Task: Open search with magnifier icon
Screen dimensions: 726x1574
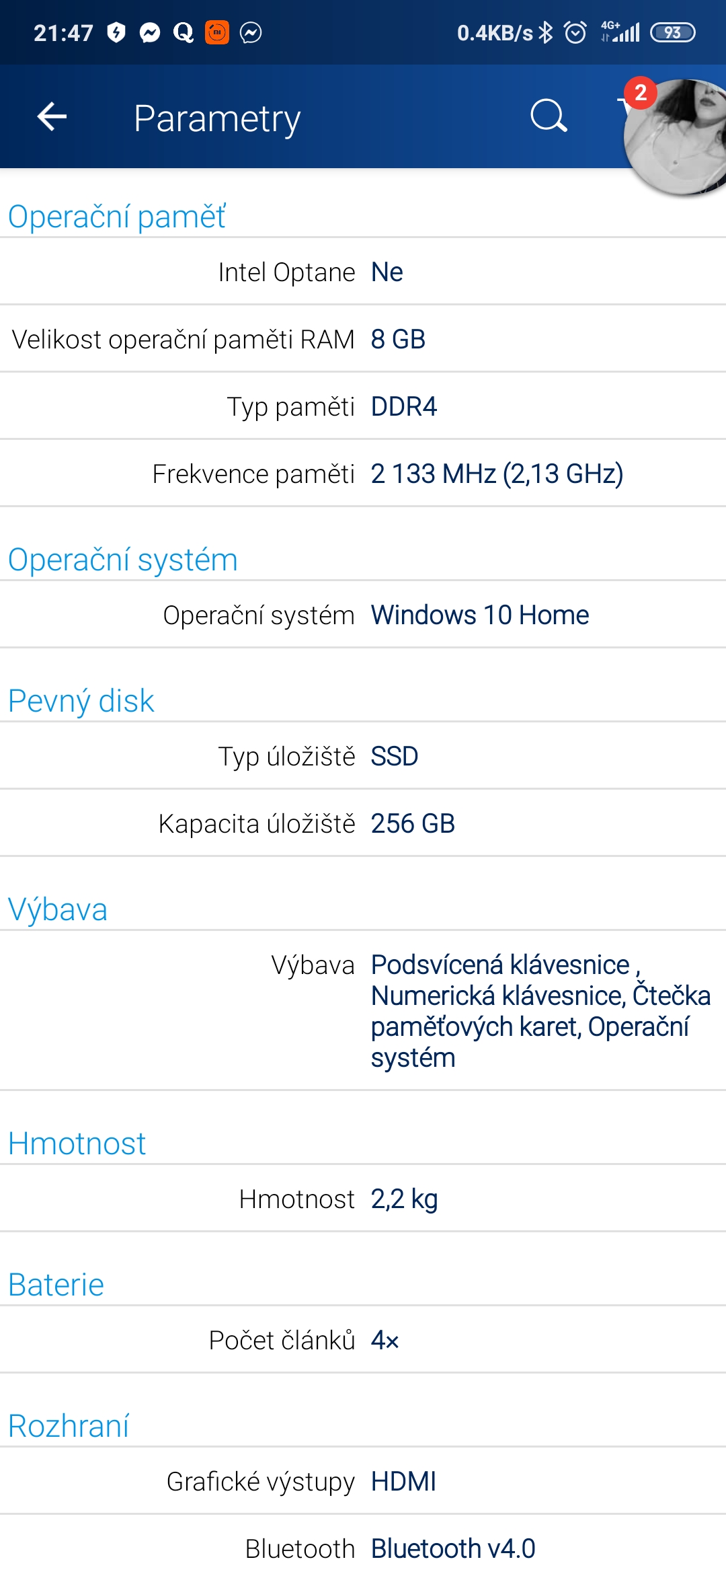Action: (x=549, y=116)
